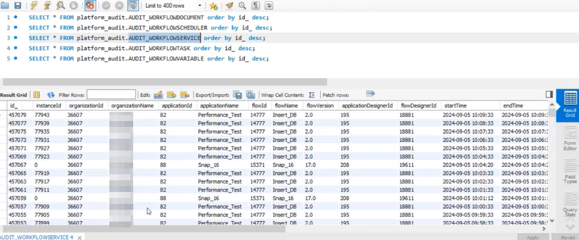
Task: Select flowDesignerId 19611 in row 457067
Action: 418,165
